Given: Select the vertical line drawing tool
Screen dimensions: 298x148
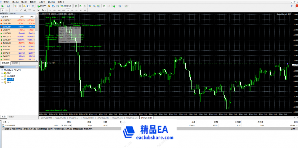Looking at the screenshot, I should coord(12,10).
